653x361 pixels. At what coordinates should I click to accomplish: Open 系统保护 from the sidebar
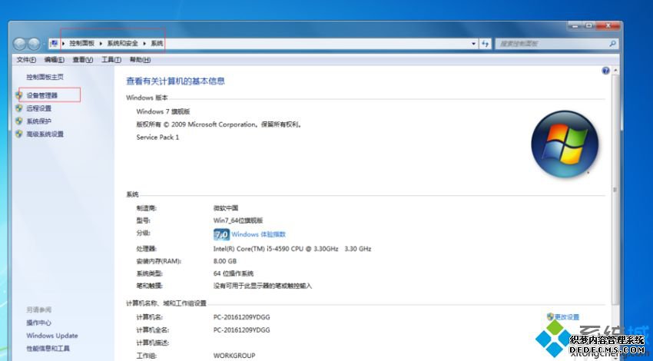[38, 121]
